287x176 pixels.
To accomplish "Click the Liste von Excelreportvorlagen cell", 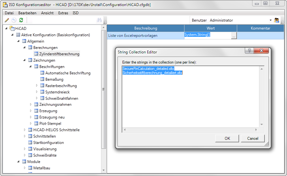I will [145, 36].
